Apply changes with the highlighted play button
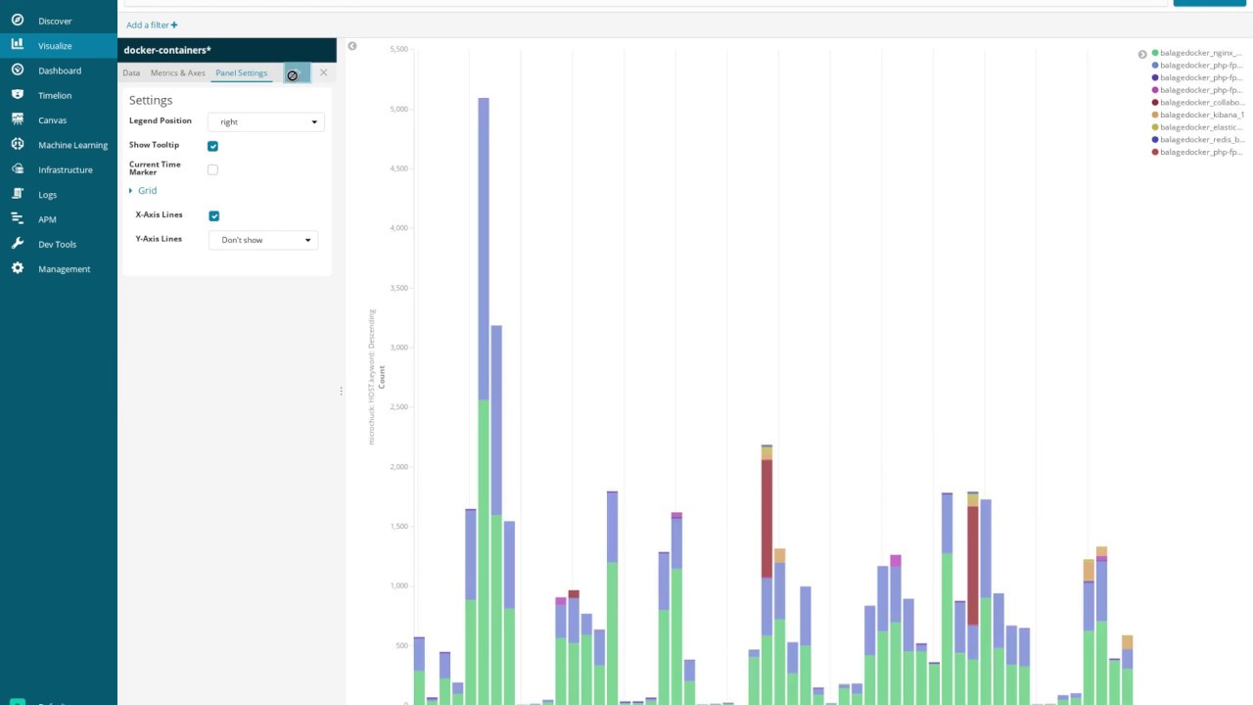 297,73
